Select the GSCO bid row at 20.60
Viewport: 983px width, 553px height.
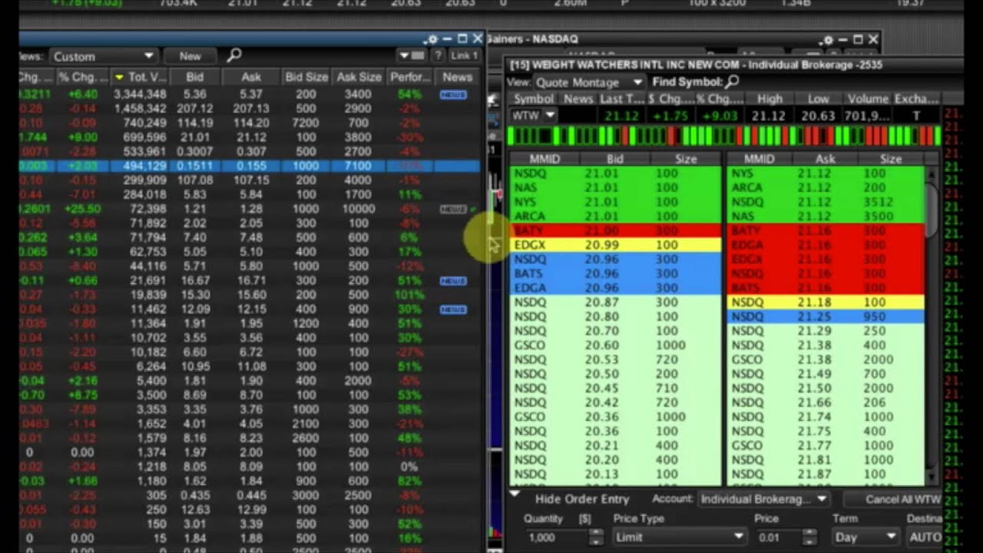(x=615, y=346)
